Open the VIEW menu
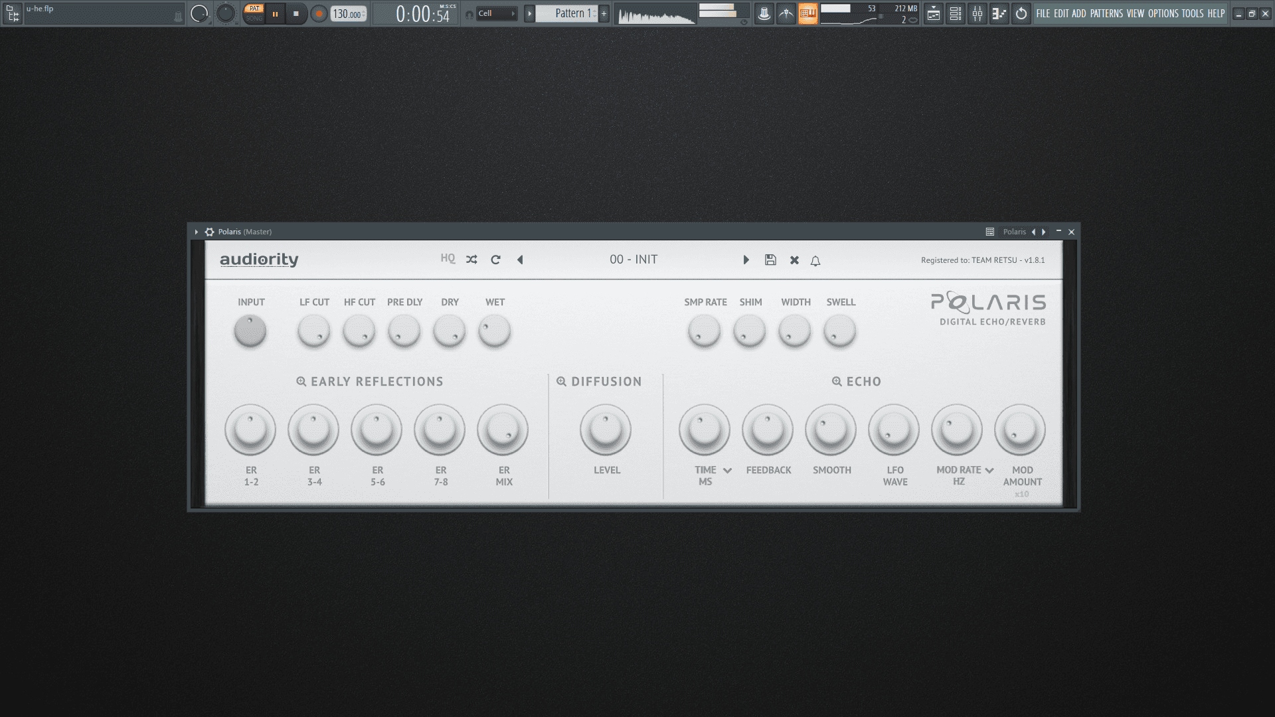 (x=1136, y=13)
